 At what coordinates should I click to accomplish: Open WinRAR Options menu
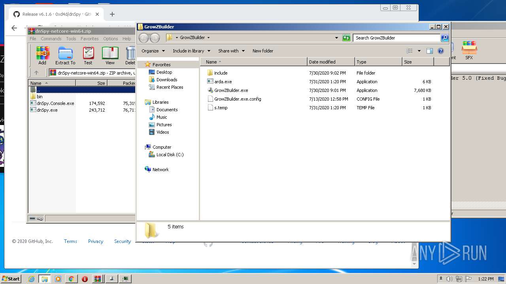[x=111, y=39]
